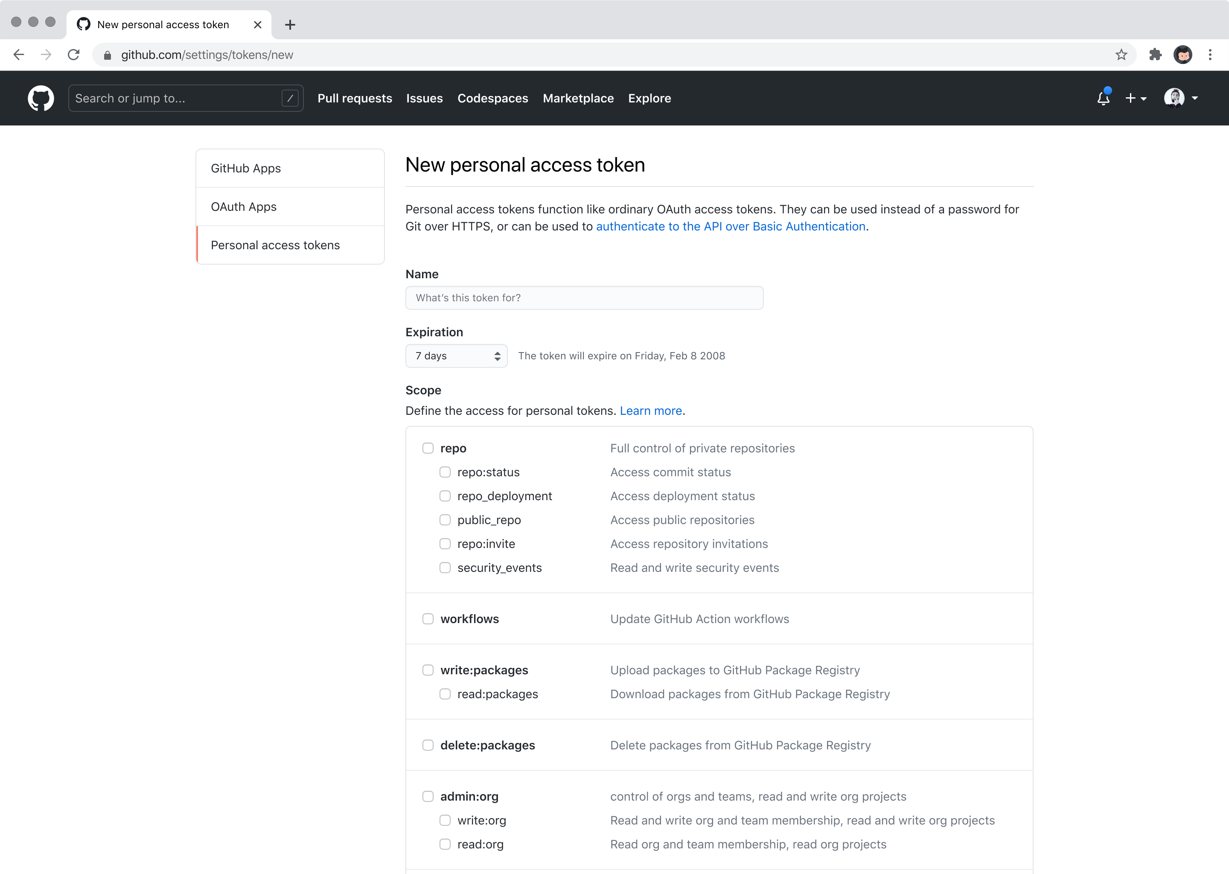
Task: Click the GitHub logo in the header
Action: (x=41, y=98)
